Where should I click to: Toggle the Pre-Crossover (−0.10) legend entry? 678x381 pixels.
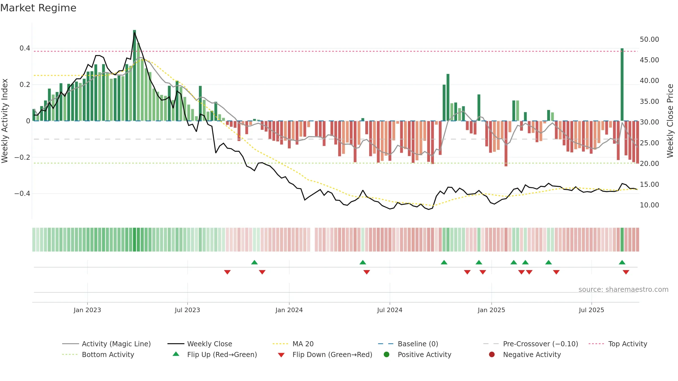pos(531,344)
